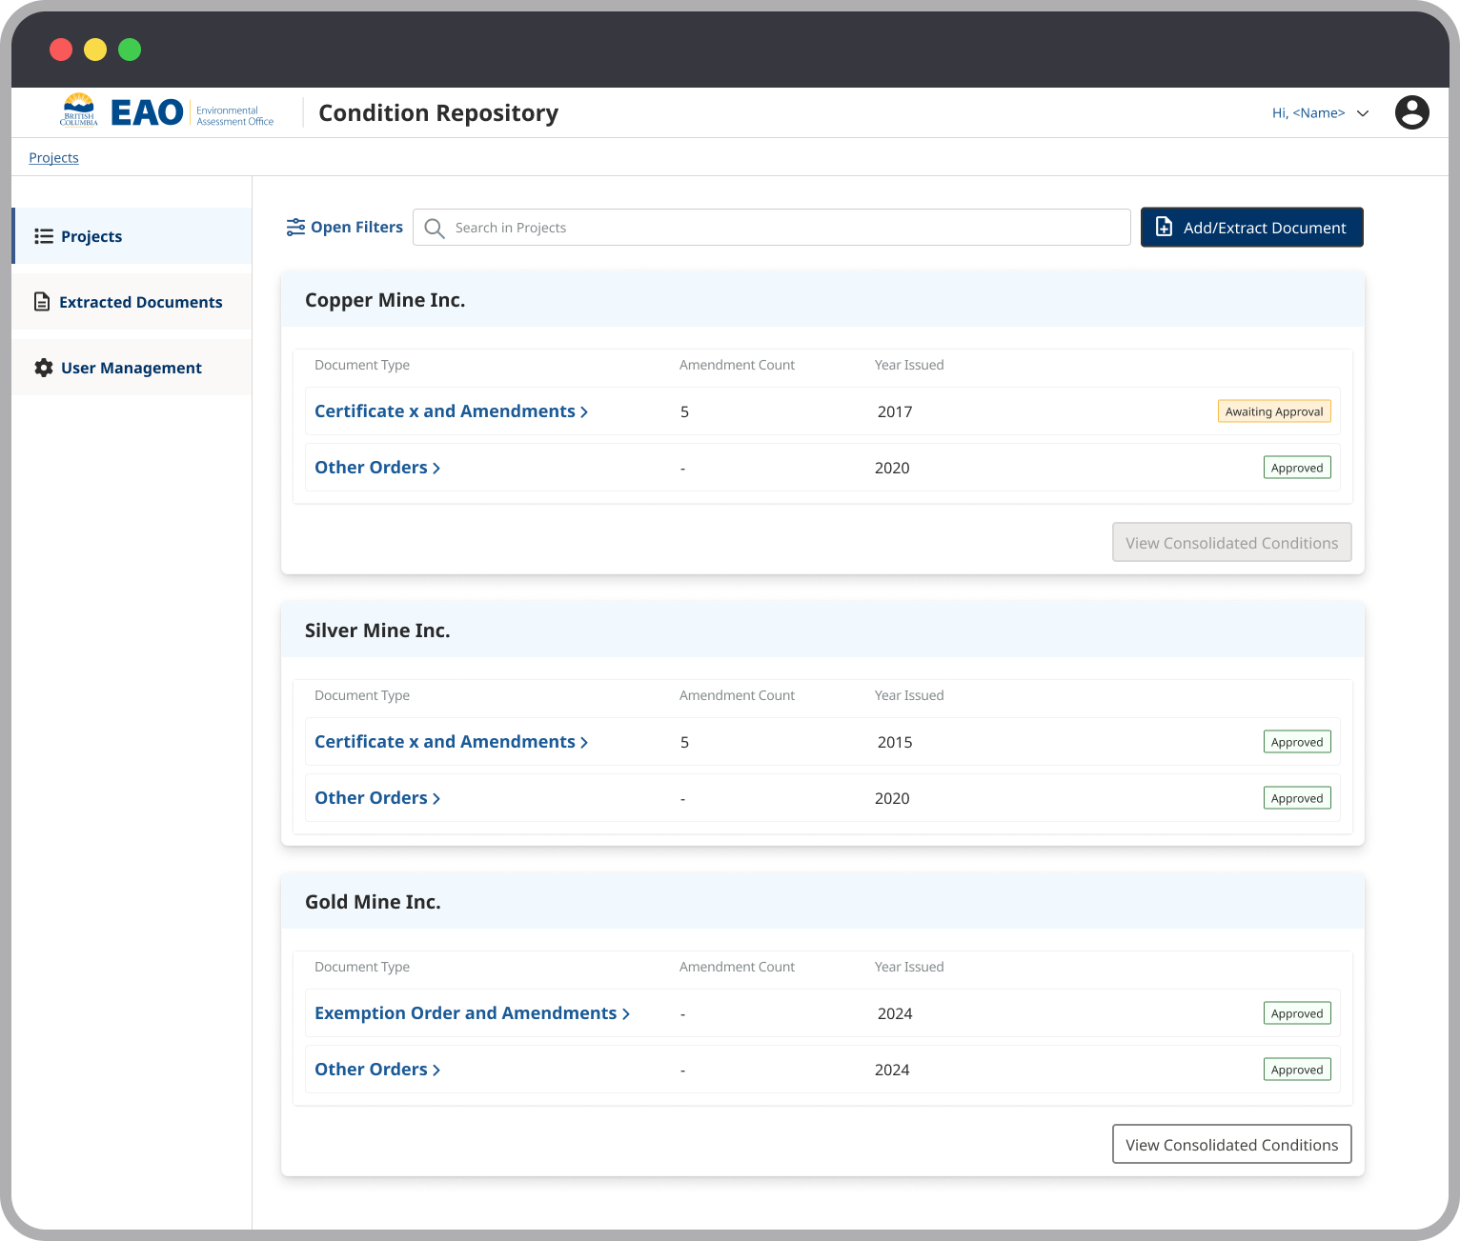The width and height of the screenshot is (1460, 1241).
Task: Click chevron beside Silver Mine Certificate x and Amendments
Action: tap(584, 742)
